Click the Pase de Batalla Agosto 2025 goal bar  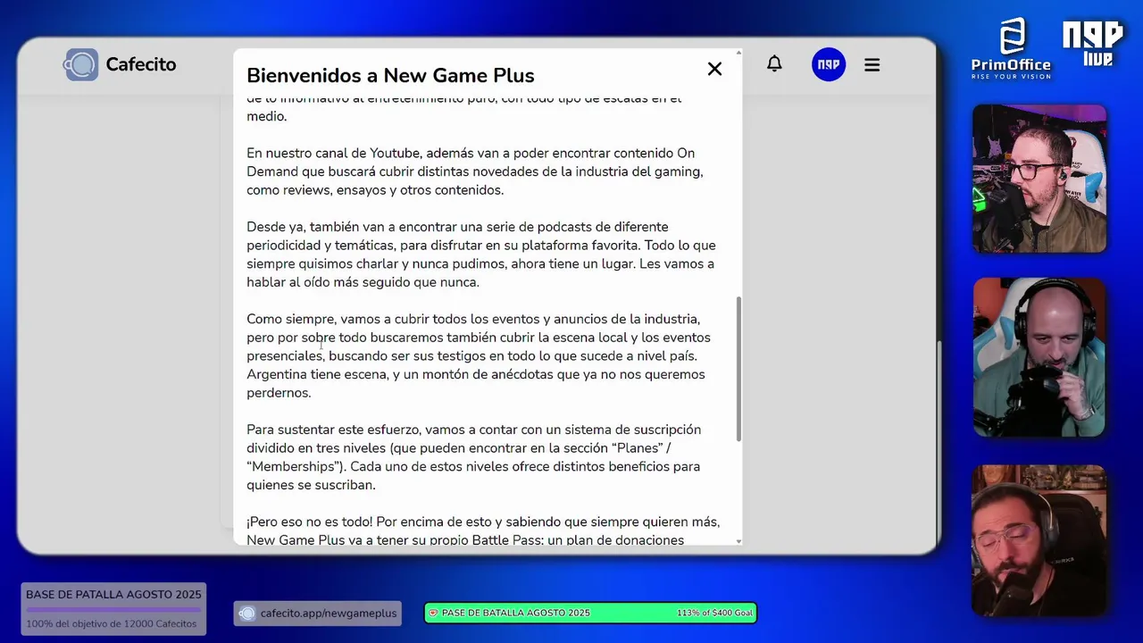click(590, 613)
